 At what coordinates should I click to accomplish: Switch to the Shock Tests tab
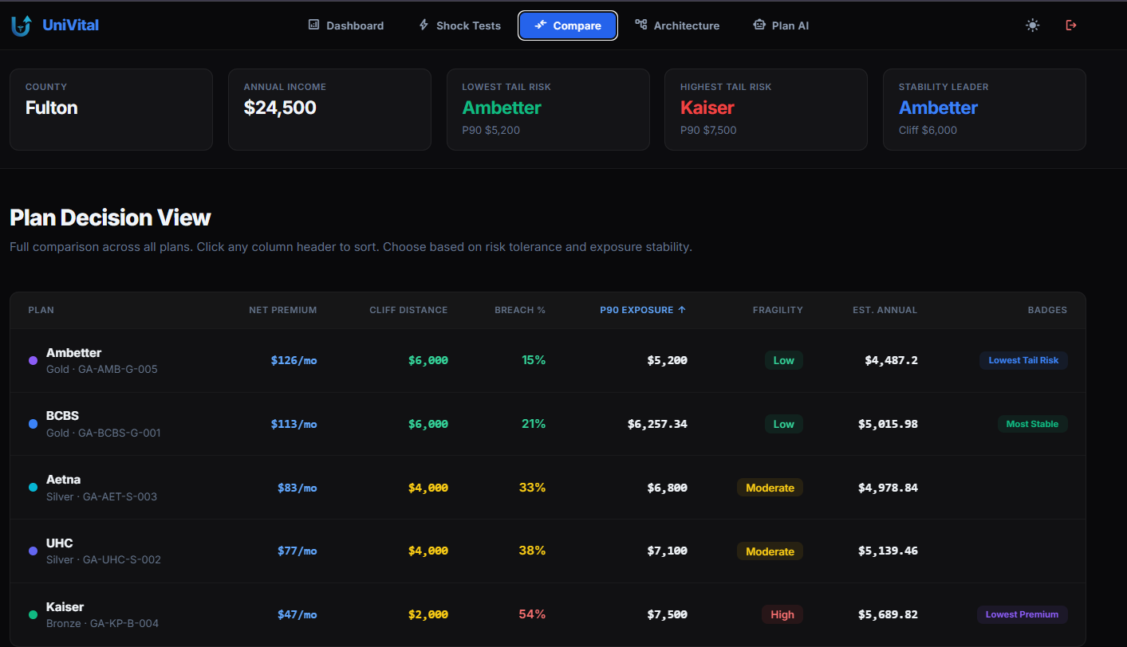tap(460, 25)
